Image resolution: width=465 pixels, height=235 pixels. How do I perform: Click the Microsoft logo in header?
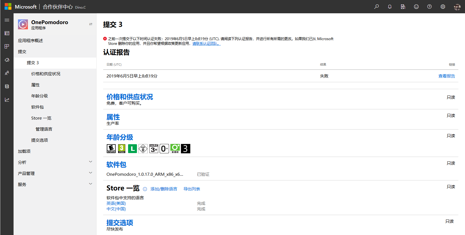tap(20, 7)
